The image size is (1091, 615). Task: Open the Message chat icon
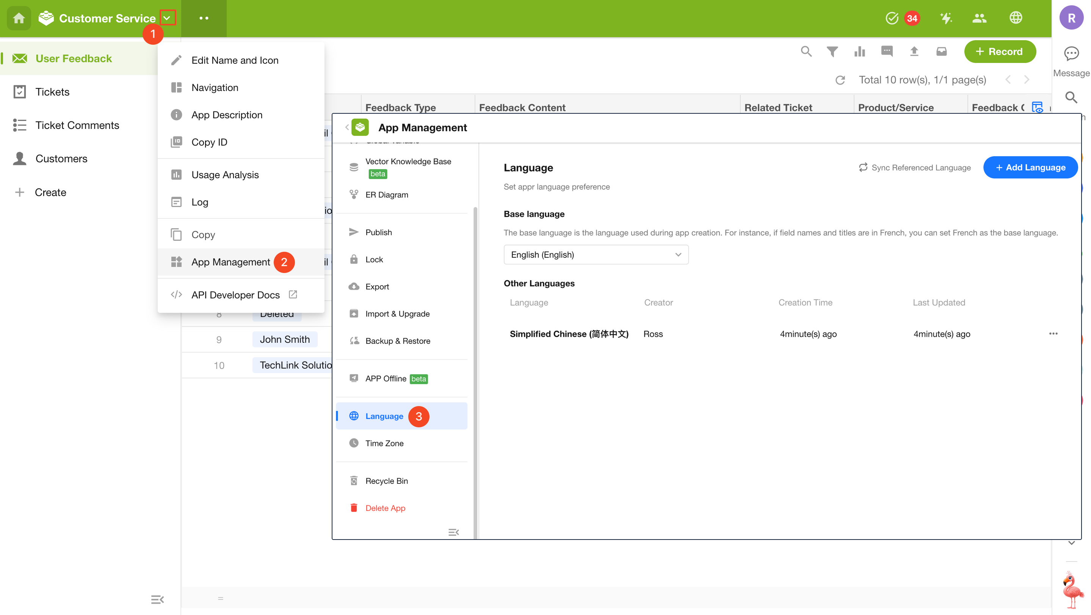[x=1071, y=54]
